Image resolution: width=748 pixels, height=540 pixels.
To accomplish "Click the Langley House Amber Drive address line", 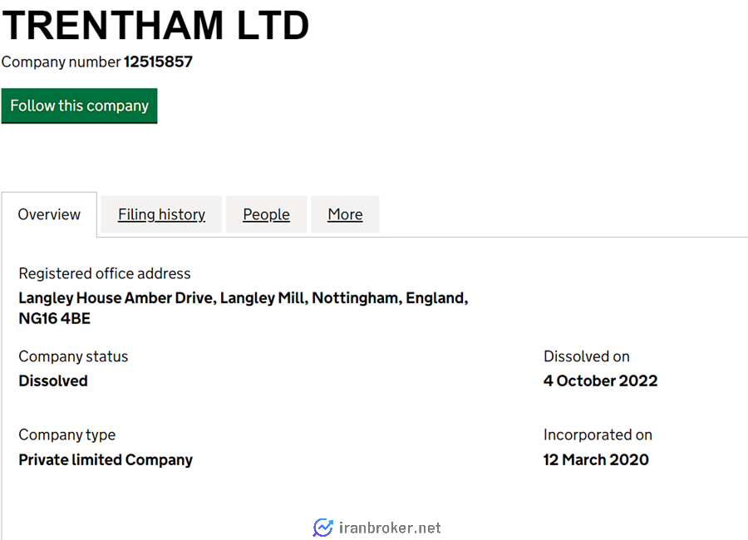I will click(x=244, y=298).
